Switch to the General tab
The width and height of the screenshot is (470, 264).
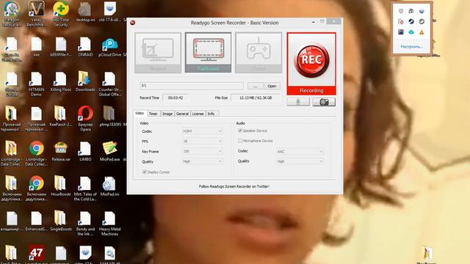tap(182, 114)
